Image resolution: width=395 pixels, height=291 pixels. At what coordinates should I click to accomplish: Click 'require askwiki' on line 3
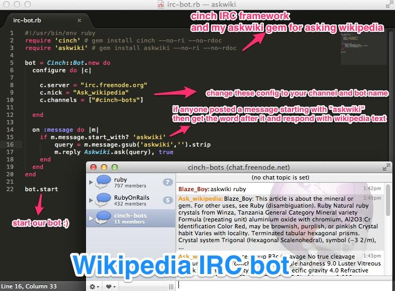[x=56, y=48]
